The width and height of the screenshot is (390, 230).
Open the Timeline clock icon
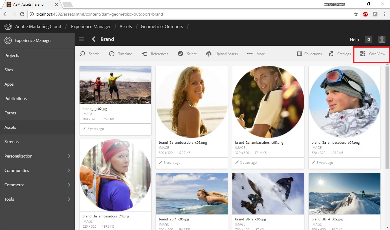coord(112,54)
